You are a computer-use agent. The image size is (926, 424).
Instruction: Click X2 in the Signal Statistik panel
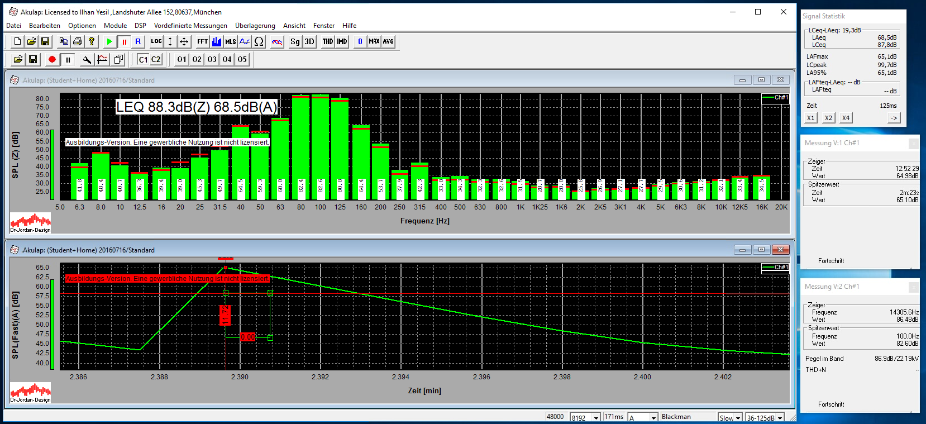tap(829, 118)
